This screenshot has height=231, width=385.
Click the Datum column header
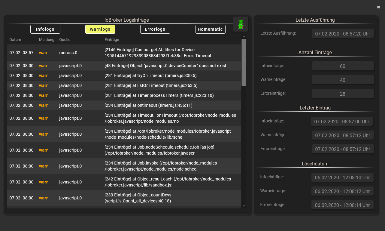pos(15,40)
